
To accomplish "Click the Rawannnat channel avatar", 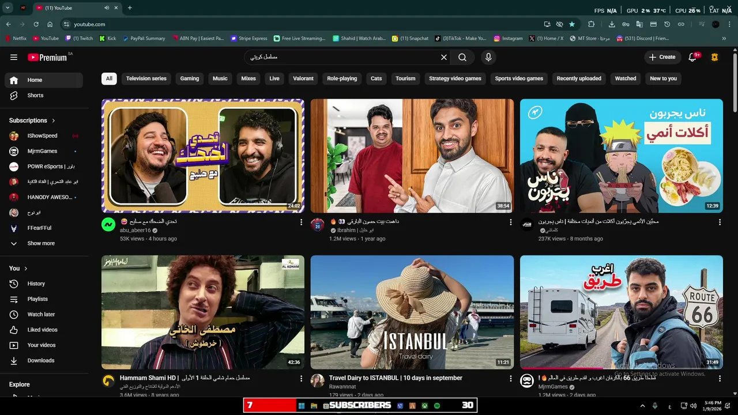I will tap(318, 381).
